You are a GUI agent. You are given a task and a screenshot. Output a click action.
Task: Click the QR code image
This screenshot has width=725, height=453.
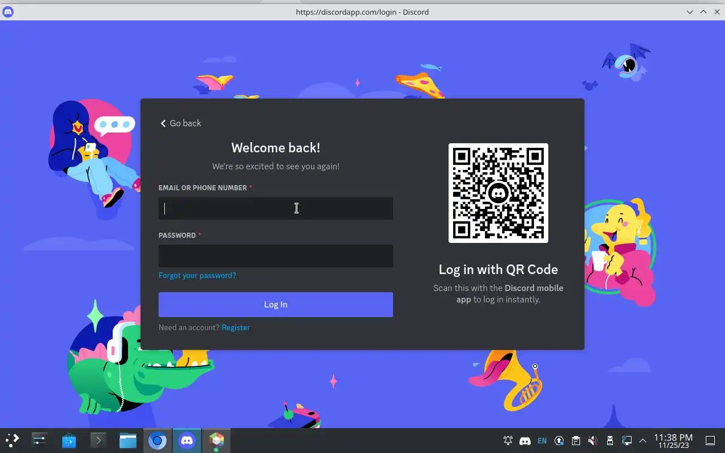(498, 193)
